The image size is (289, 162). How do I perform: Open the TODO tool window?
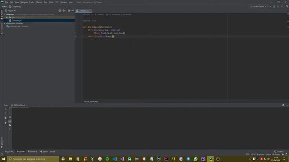[x=9, y=152]
